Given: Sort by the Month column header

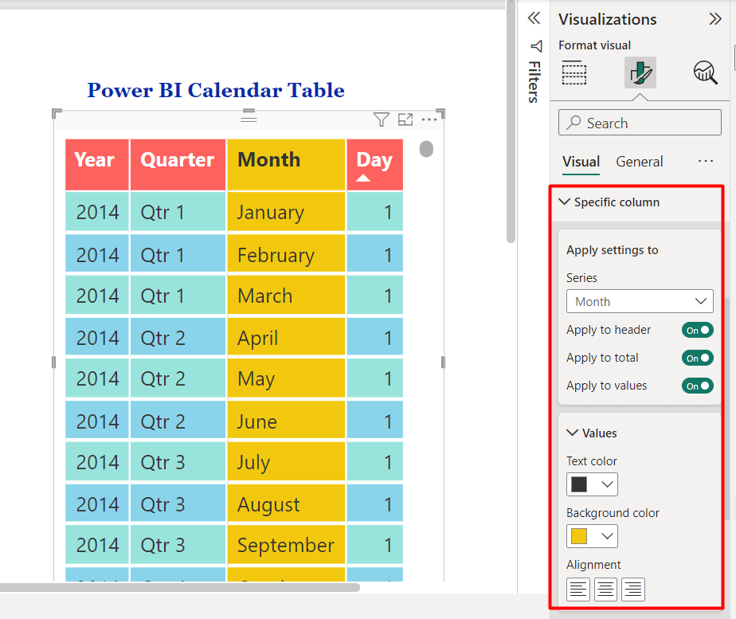Looking at the screenshot, I should coord(286,164).
